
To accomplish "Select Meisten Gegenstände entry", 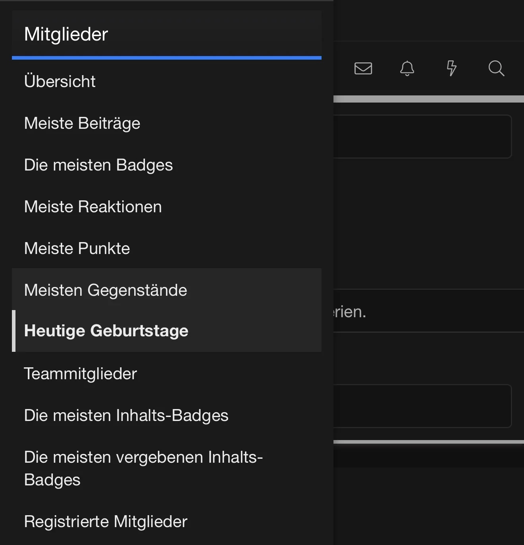I will pos(167,290).
